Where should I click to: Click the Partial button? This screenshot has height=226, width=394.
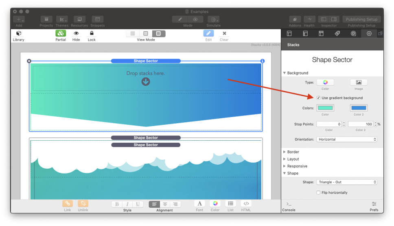click(61, 33)
